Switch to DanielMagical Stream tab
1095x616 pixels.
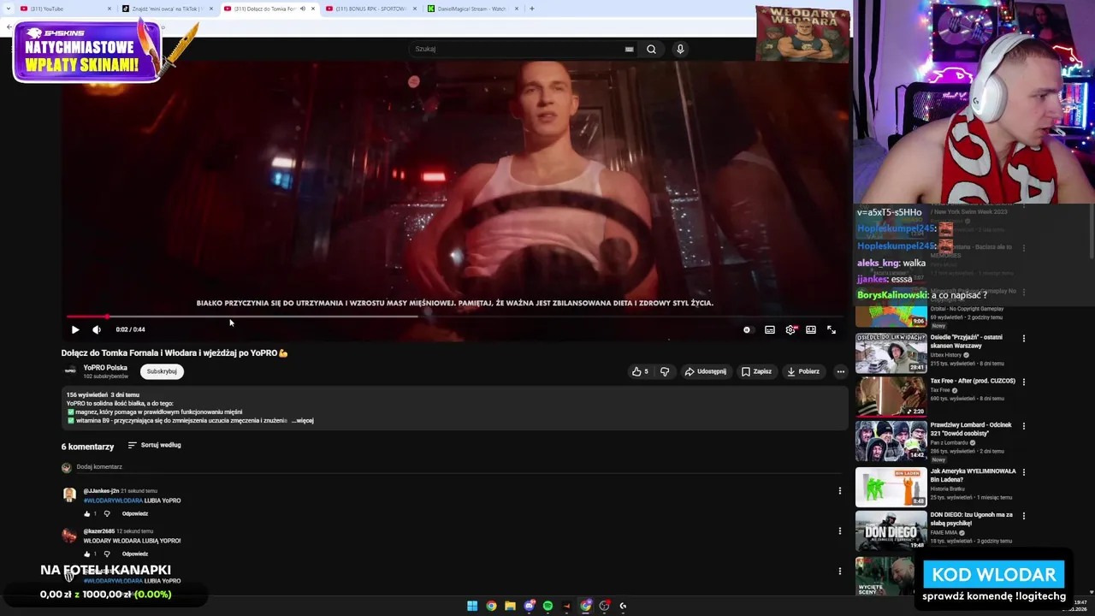click(472, 9)
